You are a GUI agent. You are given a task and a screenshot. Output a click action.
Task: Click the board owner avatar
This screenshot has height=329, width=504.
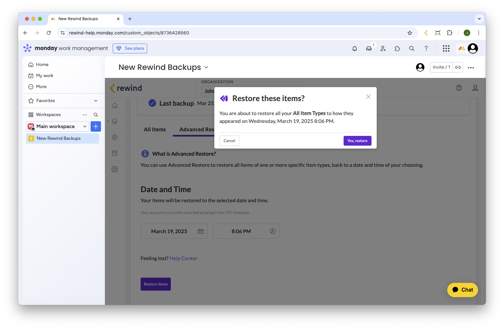pos(420,67)
